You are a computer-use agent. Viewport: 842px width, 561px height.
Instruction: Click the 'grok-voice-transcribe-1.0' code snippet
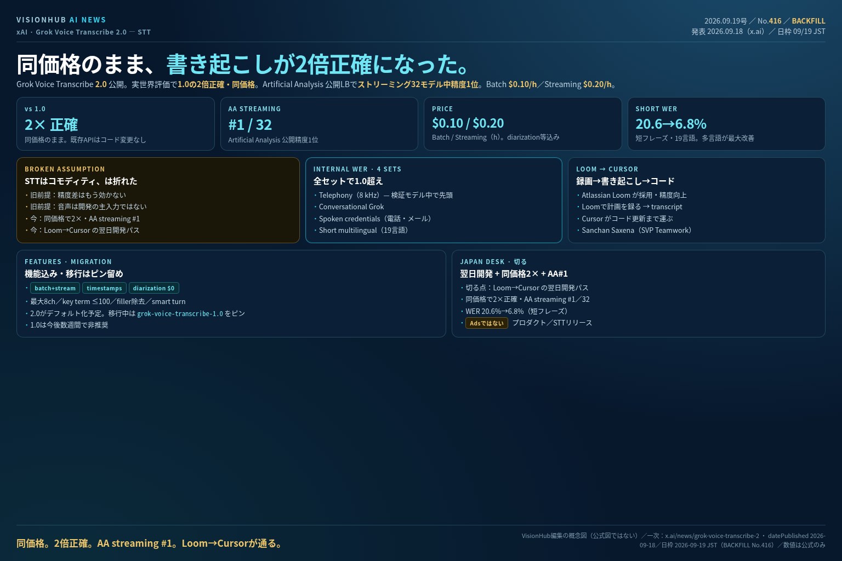click(x=180, y=313)
